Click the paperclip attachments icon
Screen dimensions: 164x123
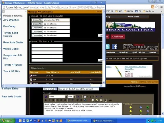point(91,97)
